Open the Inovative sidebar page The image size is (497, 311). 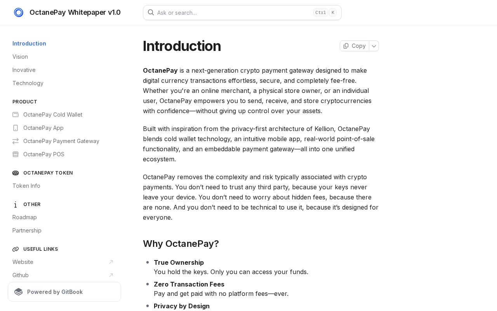point(24,70)
